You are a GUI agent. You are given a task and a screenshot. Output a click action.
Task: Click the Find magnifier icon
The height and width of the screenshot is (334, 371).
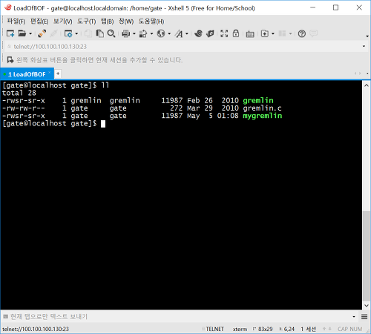(x=111, y=33)
